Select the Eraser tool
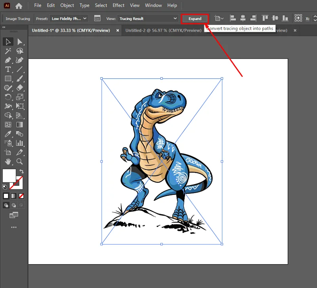This screenshot has width=317, height=288. (19, 88)
